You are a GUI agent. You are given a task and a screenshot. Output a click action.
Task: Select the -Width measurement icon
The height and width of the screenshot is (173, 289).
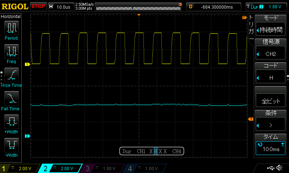click(12, 145)
